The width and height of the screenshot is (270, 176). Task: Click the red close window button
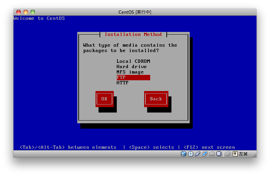pyautogui.click(x=19, y=12)
